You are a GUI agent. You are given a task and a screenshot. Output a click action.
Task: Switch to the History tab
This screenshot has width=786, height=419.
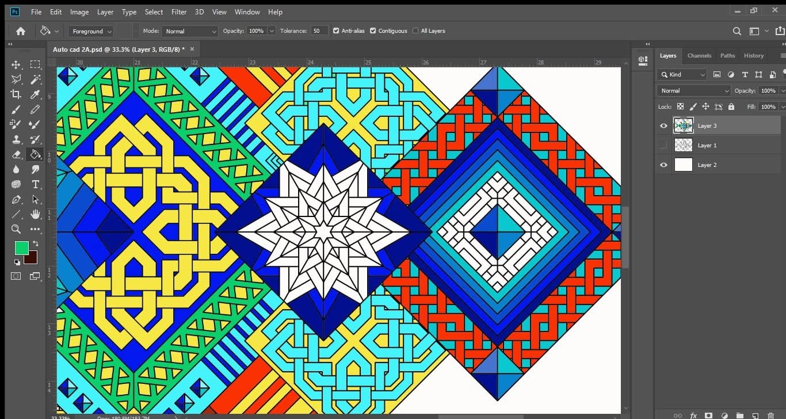tap(754, 56)
